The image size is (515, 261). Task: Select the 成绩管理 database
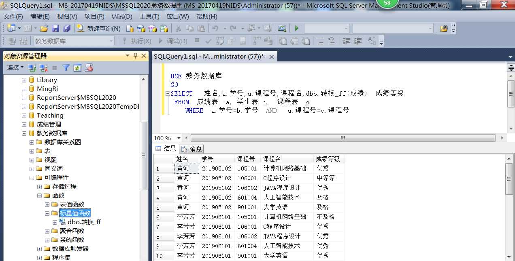[x=49, y=124]
